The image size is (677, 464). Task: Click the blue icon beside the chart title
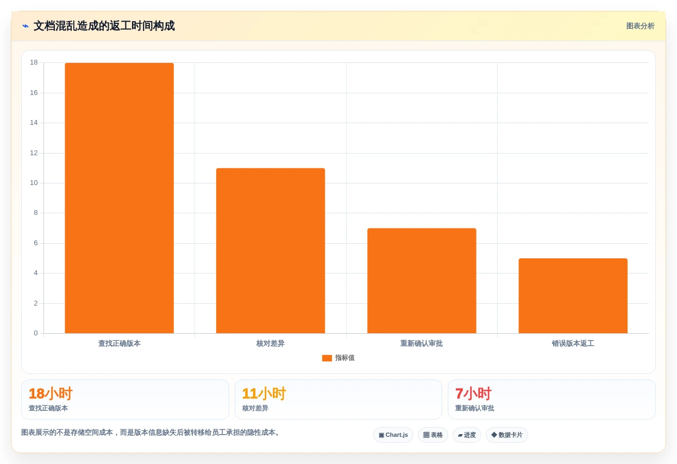26,26
